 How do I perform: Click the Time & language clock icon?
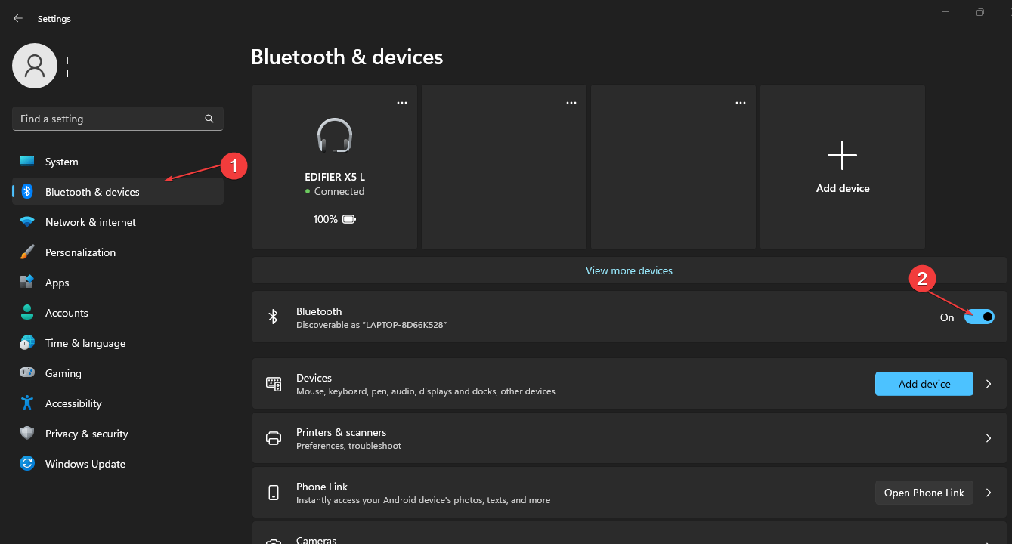click(27, 343)
